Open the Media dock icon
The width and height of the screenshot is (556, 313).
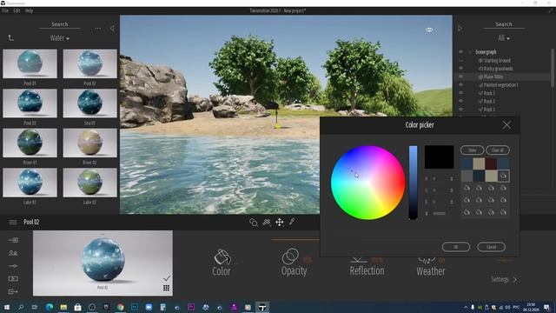[13, 278]
